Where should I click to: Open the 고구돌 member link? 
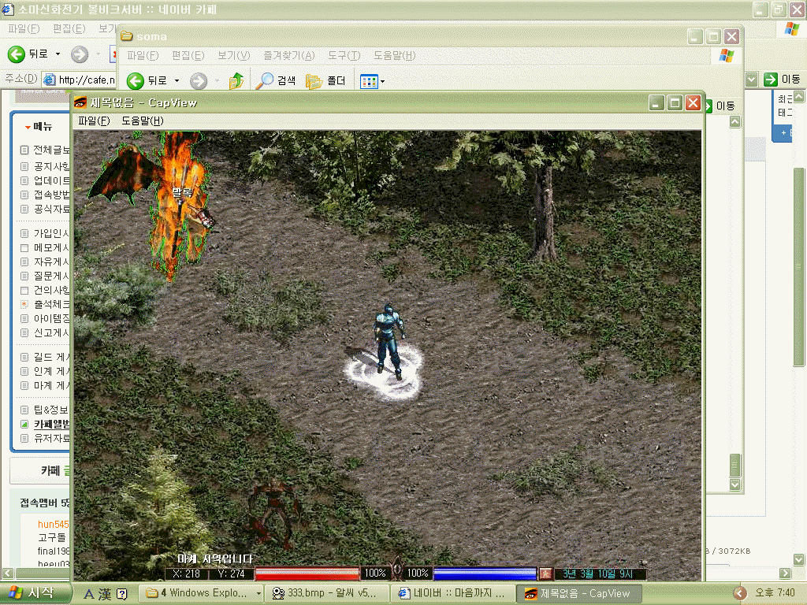tap(52, 537)
